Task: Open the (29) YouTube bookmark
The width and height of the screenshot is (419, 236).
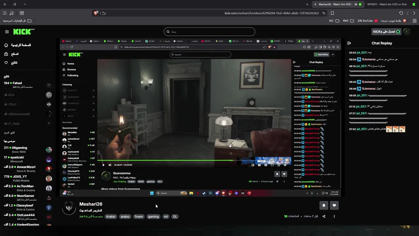Action: [x=368, y=21]
